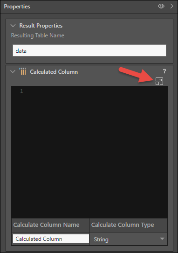Collapse the Properties panel with right chevron

(x=171, y=6)
